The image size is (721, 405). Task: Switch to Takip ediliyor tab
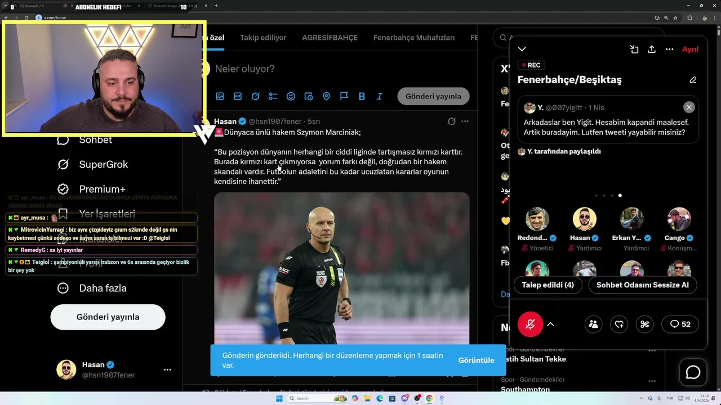pyautogui.click(x=263, y=38)
